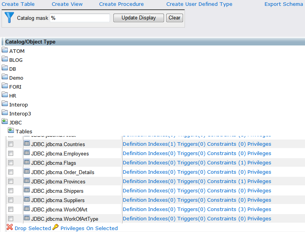Expand the HR catalog folder
This screenshot has height=232, width=305.
coord(5,95)
